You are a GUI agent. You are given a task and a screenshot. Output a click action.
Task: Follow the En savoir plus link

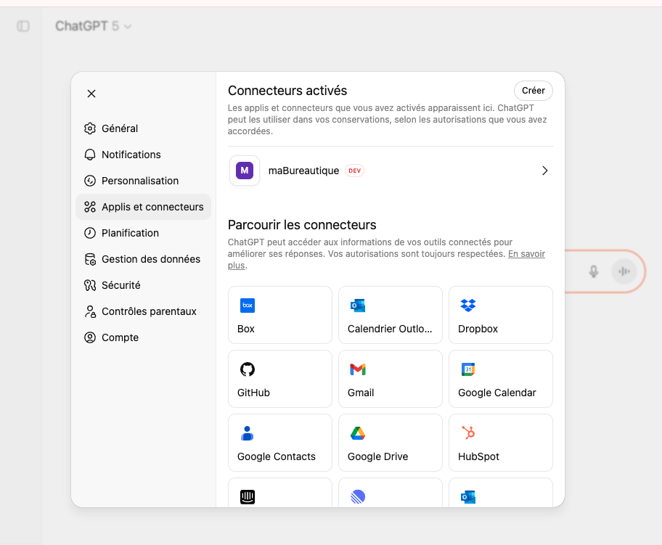coord(526,254)
